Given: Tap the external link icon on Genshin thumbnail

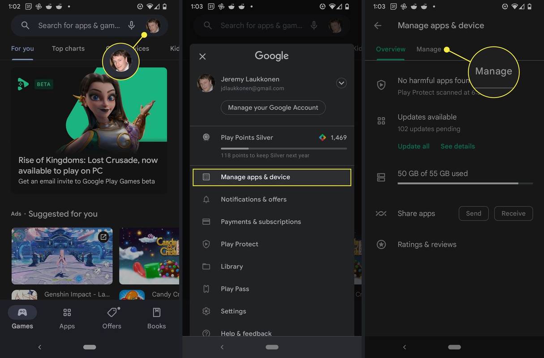Looking at the screenshot, I should (x=103, y=237).
